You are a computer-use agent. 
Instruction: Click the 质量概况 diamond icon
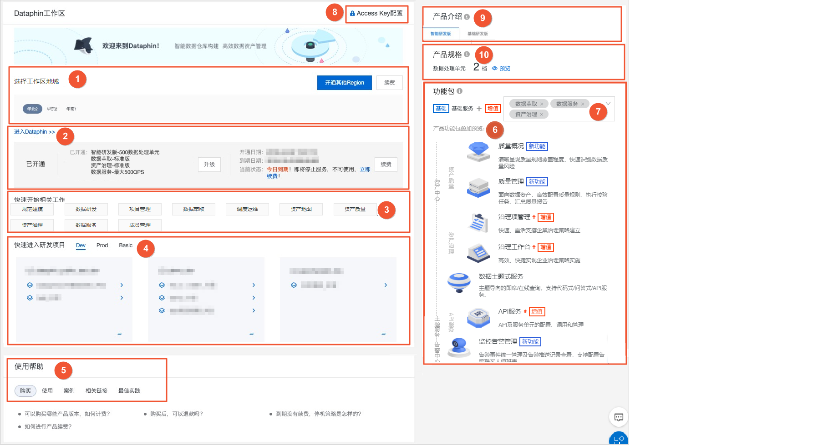[x=478, y=152]
